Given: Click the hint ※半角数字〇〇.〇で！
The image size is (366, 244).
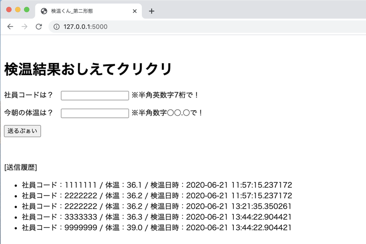Looking at the screenshot, I should coord(168,113).
